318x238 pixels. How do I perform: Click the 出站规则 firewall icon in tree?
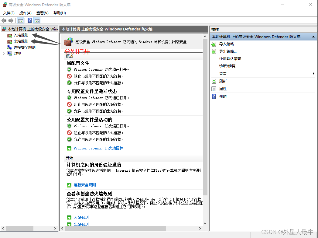[x=9, y=41]
